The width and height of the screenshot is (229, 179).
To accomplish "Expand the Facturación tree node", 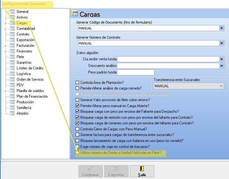I will tap(6, 46).
